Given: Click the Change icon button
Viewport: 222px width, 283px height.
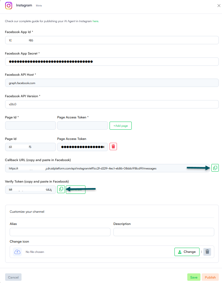Looking at the screenshot, I should tap(187, 252).
